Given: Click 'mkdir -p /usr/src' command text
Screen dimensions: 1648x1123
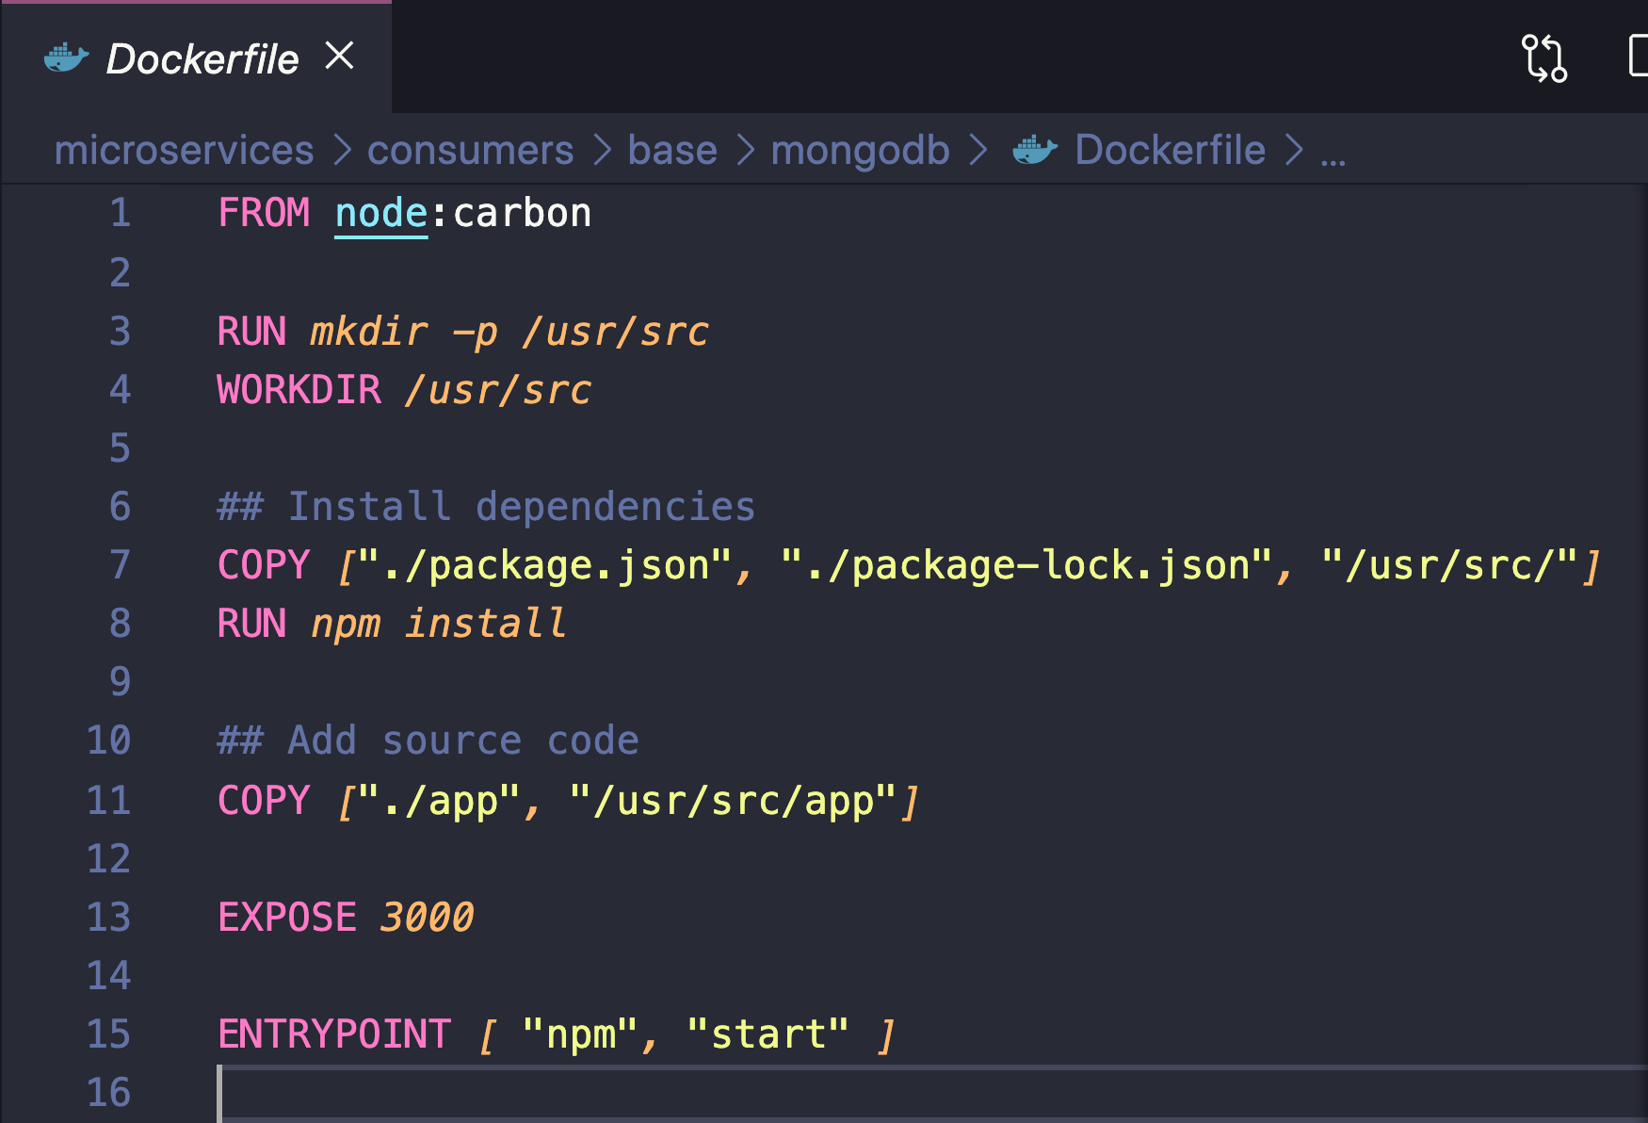Looking at the screenshot, I should [509, 332].
